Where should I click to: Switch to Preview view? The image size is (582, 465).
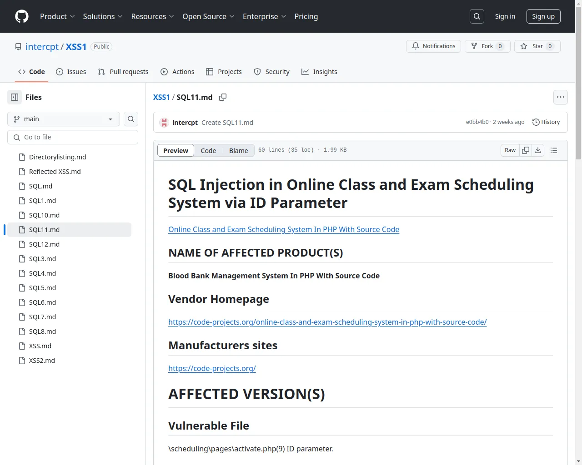click(176, 150)
